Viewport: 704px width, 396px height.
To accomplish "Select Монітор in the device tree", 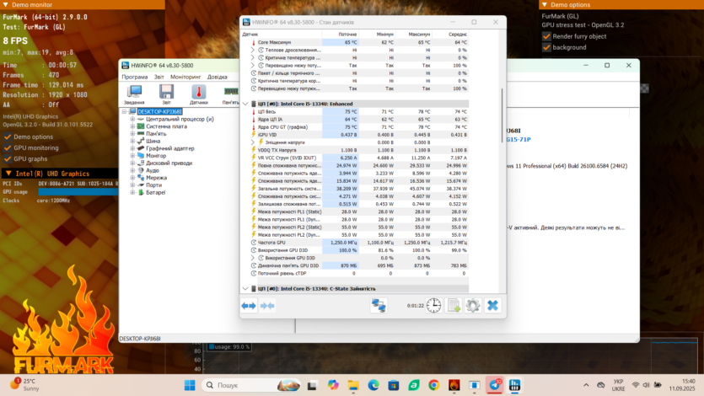I will coord(156,156).
